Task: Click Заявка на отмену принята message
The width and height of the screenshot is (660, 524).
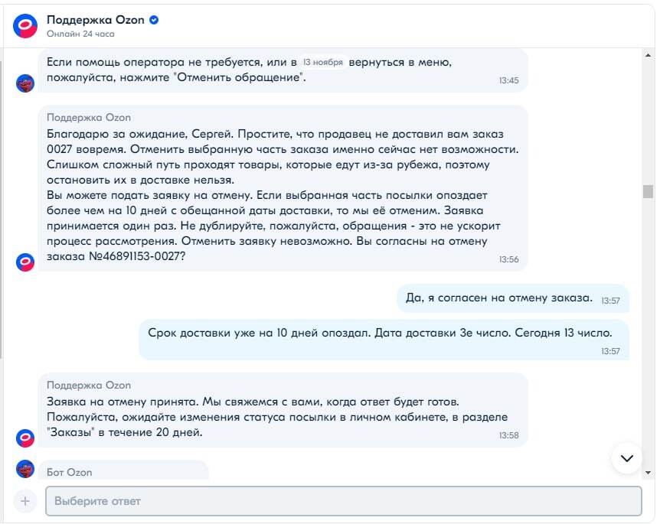Action: coord(283,410)
